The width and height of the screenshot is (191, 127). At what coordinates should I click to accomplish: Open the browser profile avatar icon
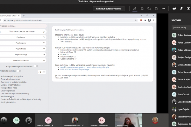pyautogui.click(x=149, y=20)
